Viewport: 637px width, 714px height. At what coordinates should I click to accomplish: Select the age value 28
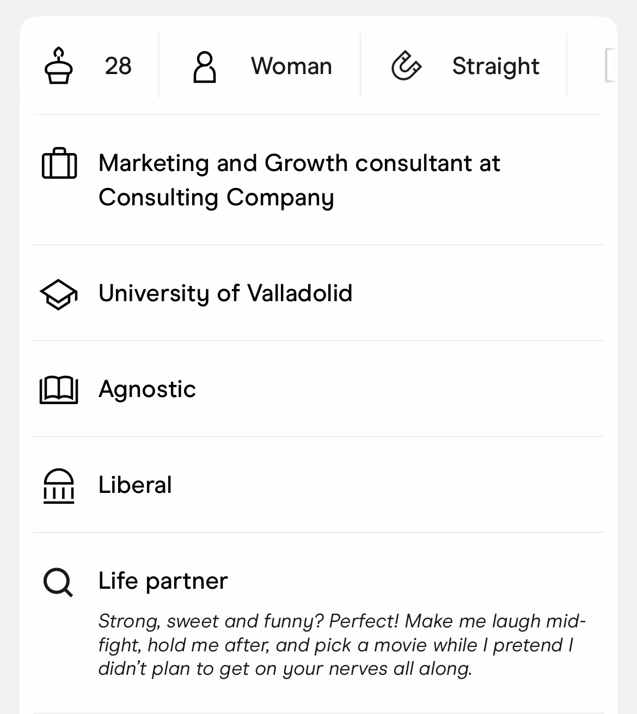118,66
